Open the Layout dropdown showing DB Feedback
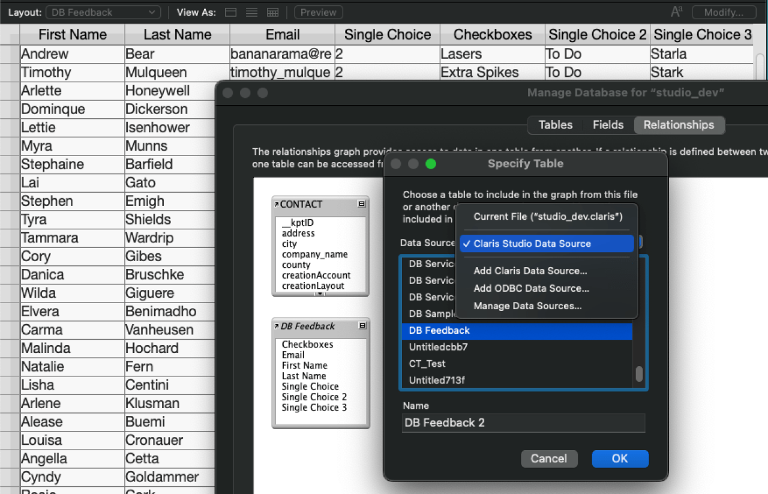 pos(103,12)
